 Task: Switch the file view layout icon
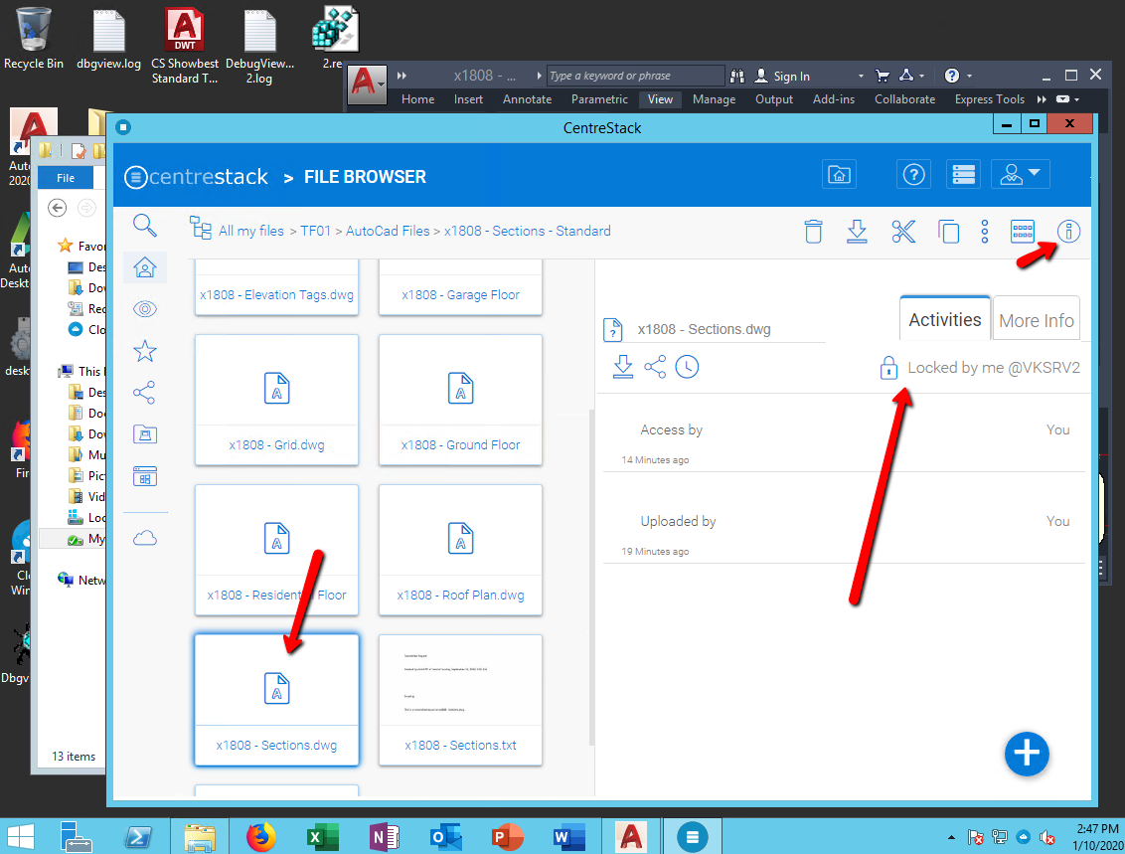[1023, 231]
